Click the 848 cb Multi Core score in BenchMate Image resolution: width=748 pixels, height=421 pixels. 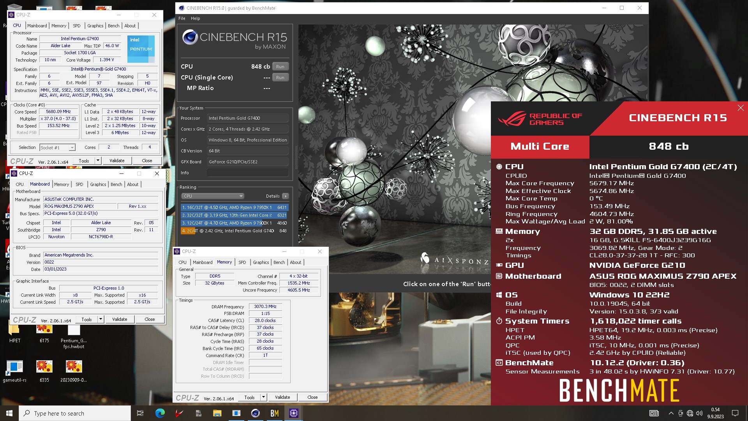click(669, 147)
